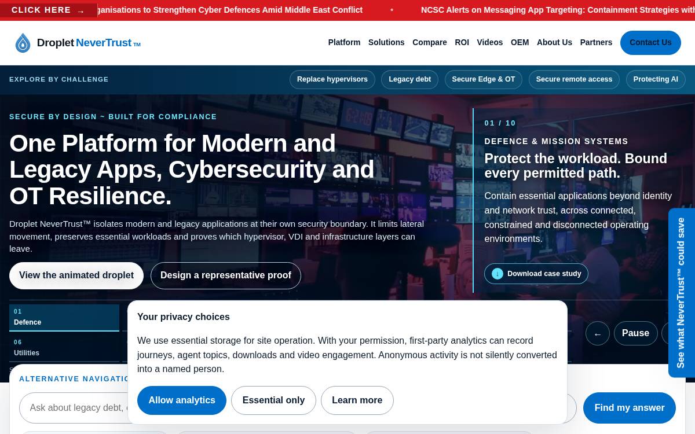Click the Your privacy choices heading

(184, 317)
